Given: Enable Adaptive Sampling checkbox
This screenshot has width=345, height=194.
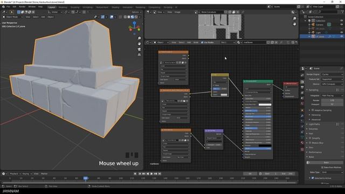Looking at the screenshot, I should tap(313, 110).
